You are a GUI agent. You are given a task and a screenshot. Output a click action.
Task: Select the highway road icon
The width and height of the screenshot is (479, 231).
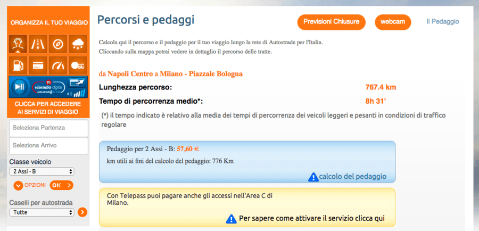[38, 44]
